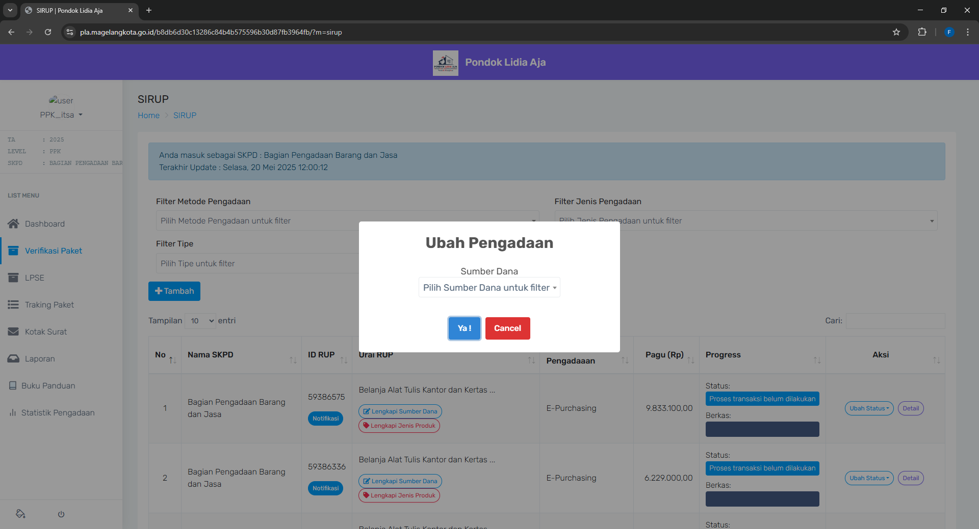Click the Traking Paket list icon
This screenshot has width=979, height=529.
tap(13, 304)
